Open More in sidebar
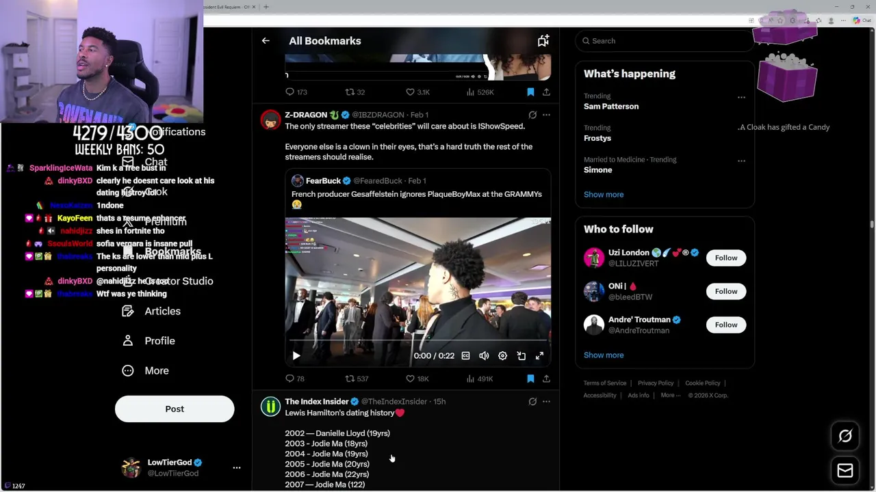Viewport: 876px width, 492px height. pos(145,371)
